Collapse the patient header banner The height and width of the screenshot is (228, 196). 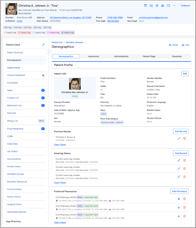point(185,6)
